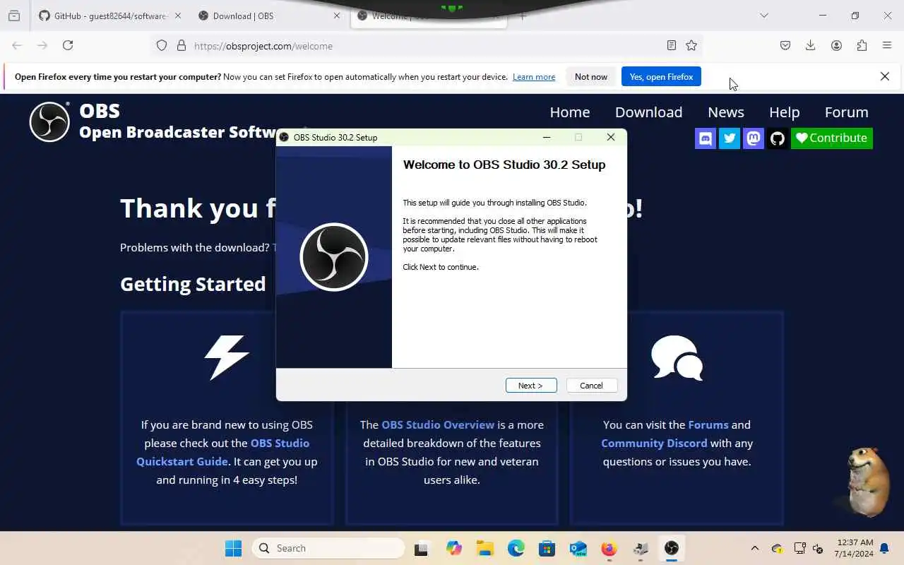The image size is (904, 565).
Task: Open News in site navigation
Action: [x=726, y=112]
